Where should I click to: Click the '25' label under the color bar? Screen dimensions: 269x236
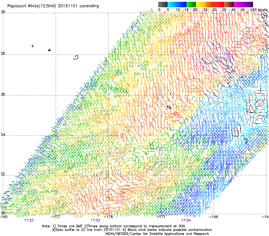205,9
